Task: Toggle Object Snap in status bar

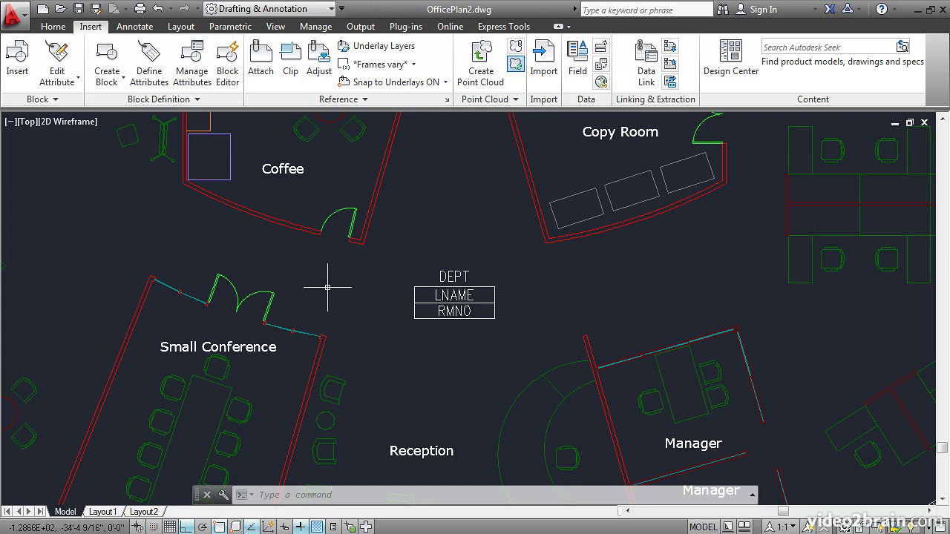Action: pos(219,527)
